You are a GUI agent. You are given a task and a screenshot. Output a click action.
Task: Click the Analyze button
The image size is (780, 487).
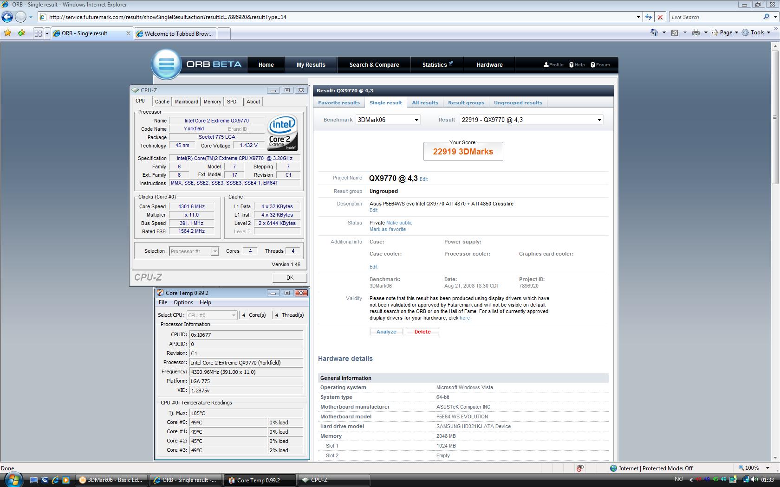click(x=386, y=332)
